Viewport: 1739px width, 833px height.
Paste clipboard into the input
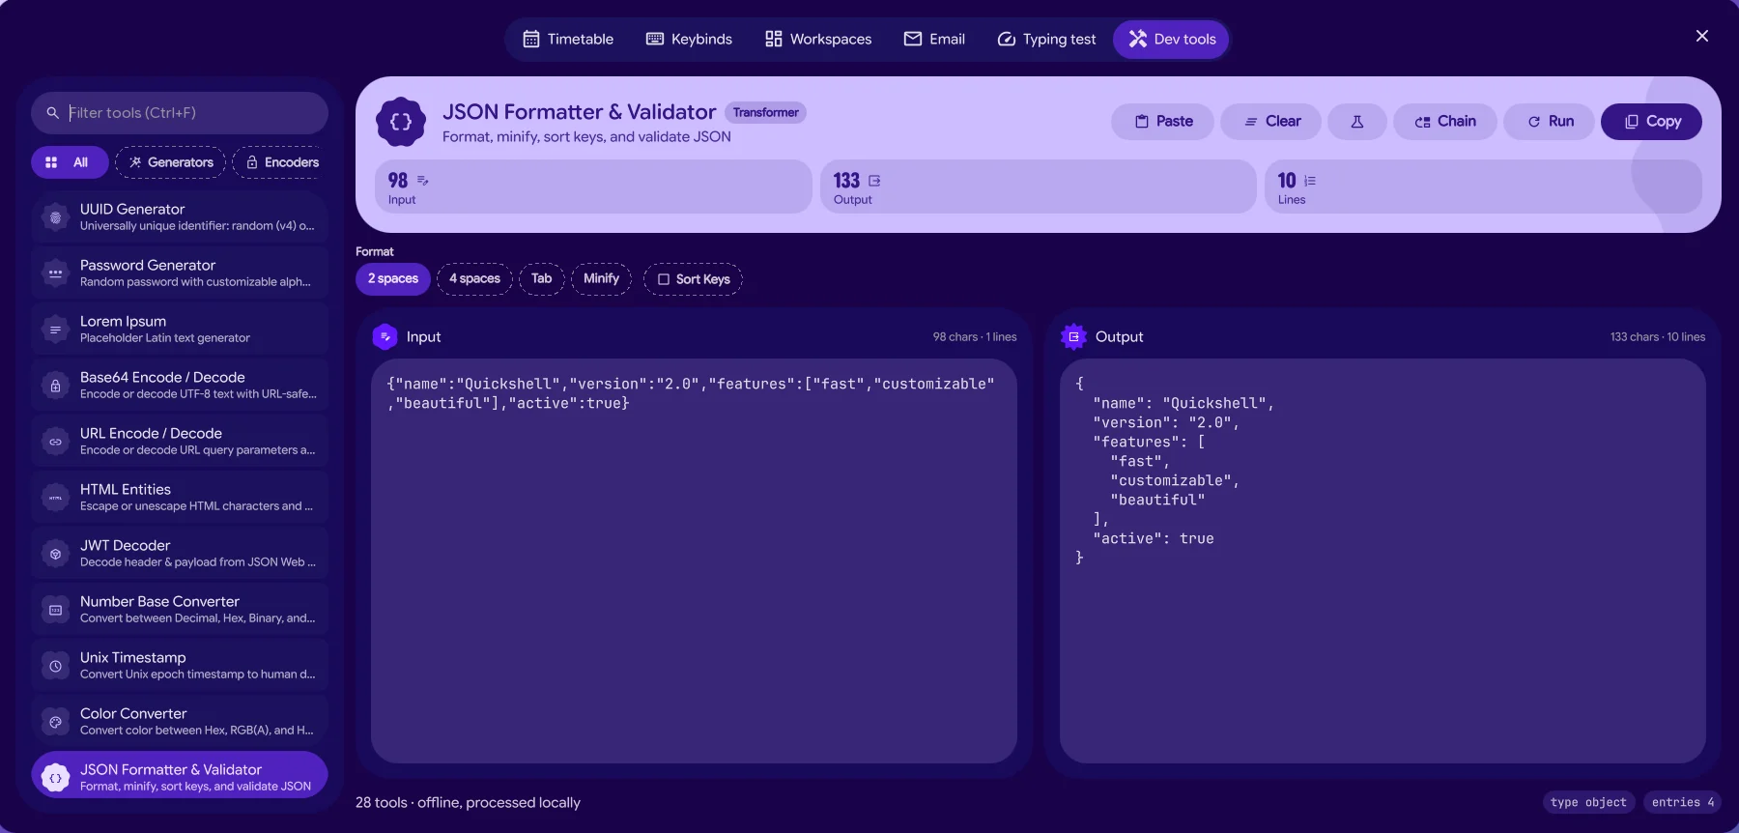point(1163,122)
